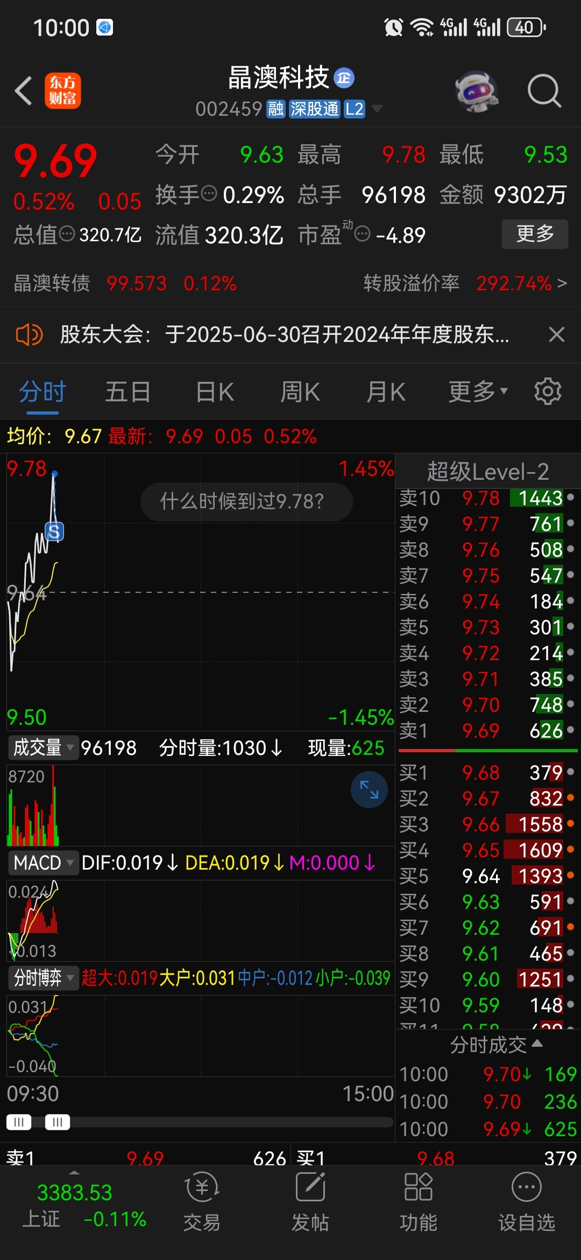
Task: Expand the 更多 chart period dropdown
Action: (478, 392)
